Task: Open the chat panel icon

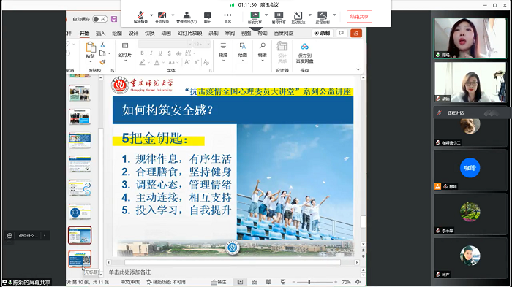Action: [207, 17]
